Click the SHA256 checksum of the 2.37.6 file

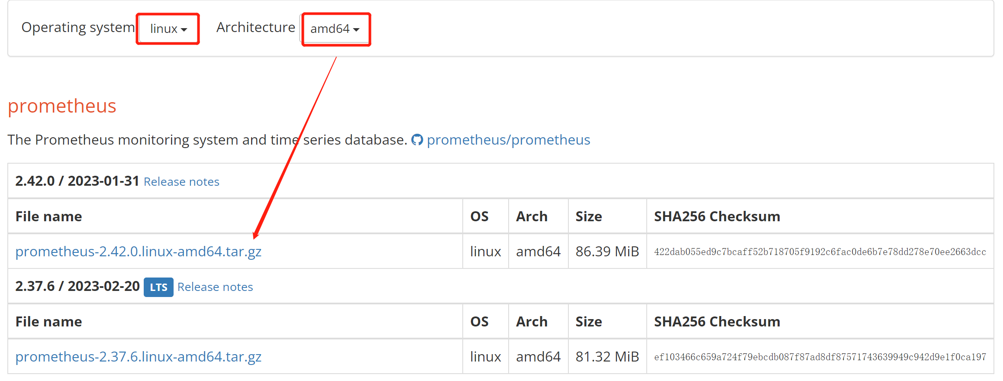pos(820,357)
